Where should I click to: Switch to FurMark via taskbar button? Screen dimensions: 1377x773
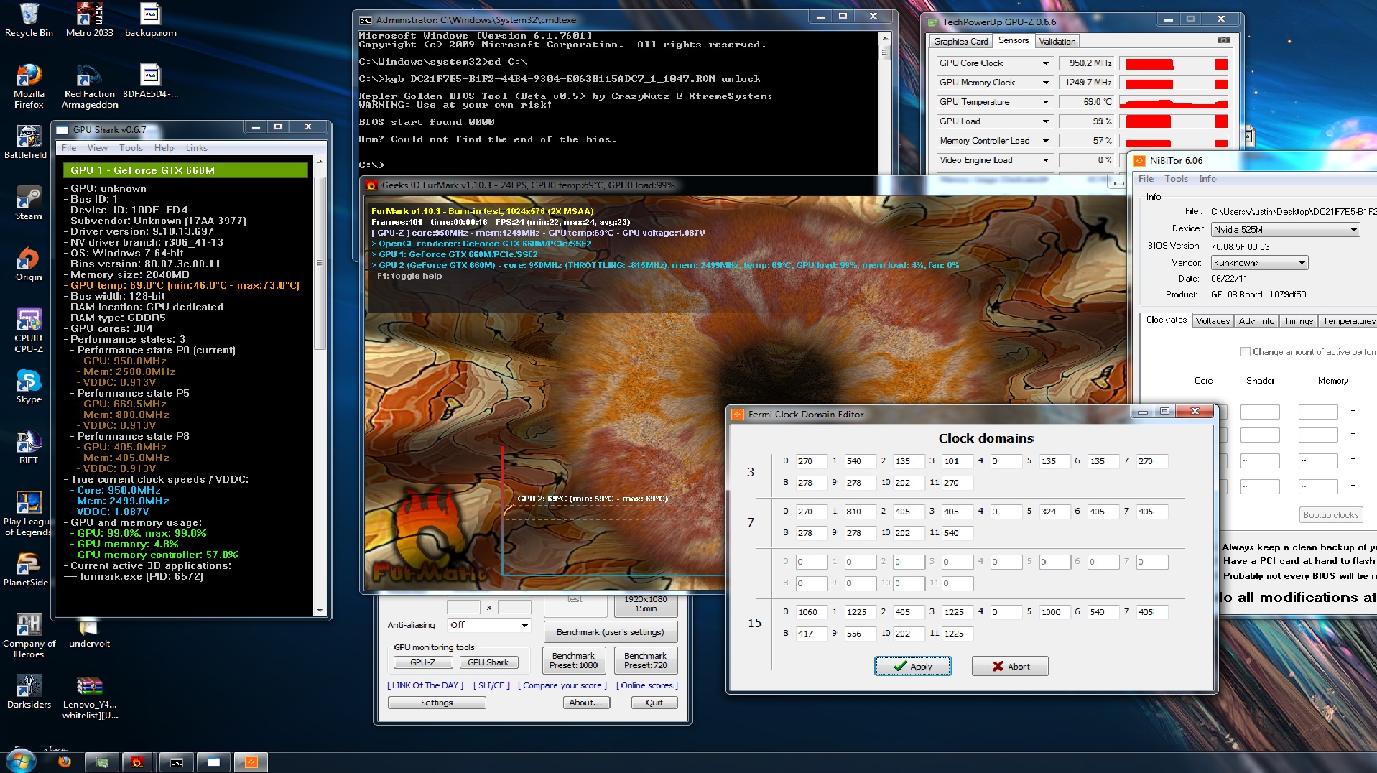[139, 762]
